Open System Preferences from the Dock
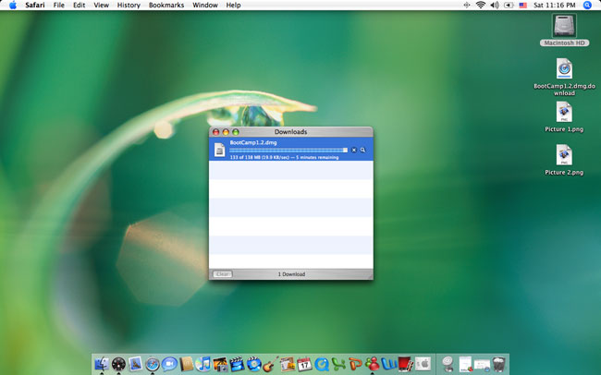The width and height of the screenshot is (601, 375). pyautogui.click(x=423, y=364)
